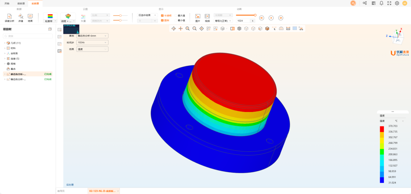Uncheck the 半透明 checkbox

(162, 16)
